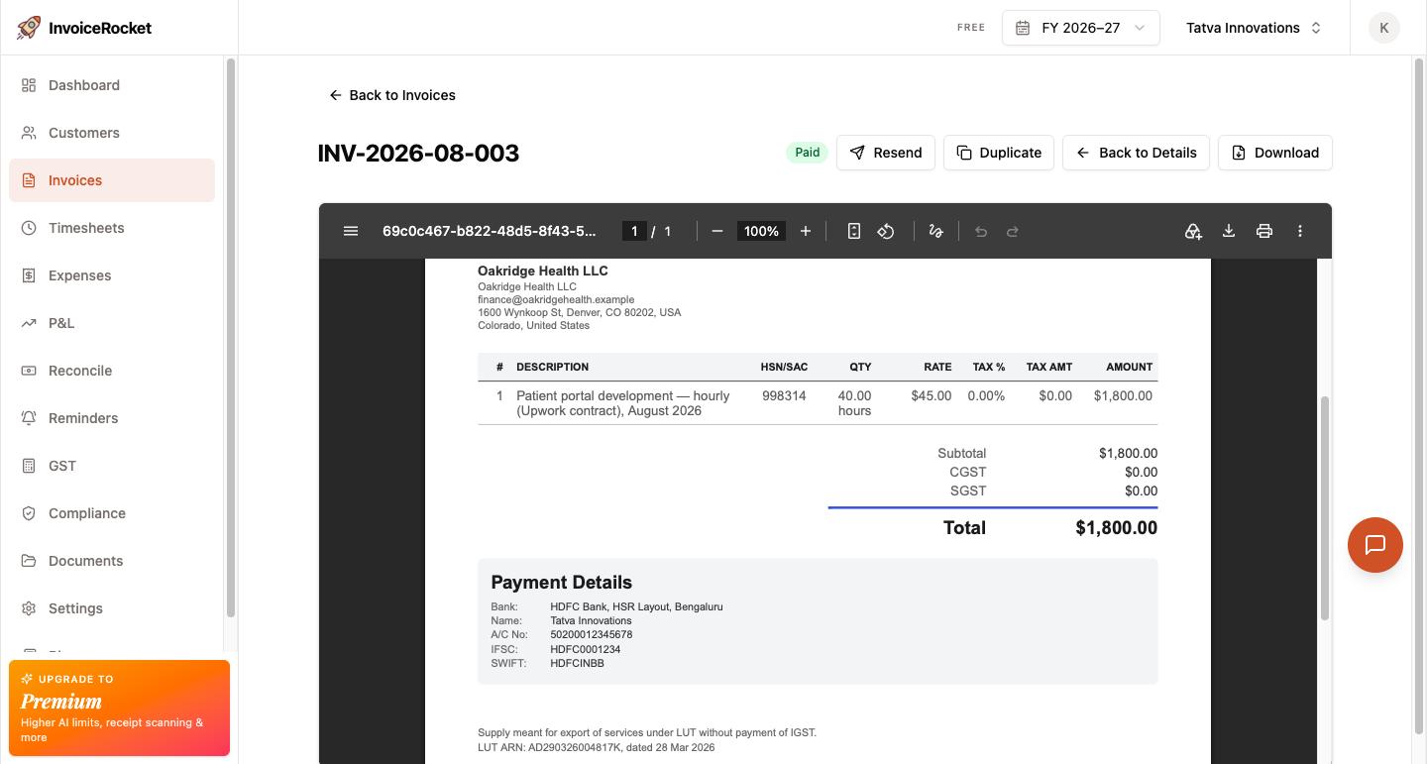1427x764 pixels.
Task: Open the K user avatar menu
Action: click(x=1384, y=28)
